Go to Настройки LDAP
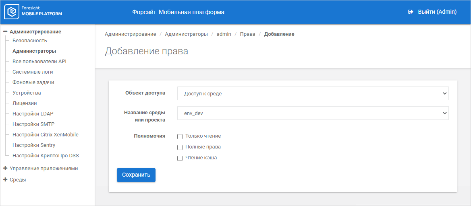 [33, 114]
